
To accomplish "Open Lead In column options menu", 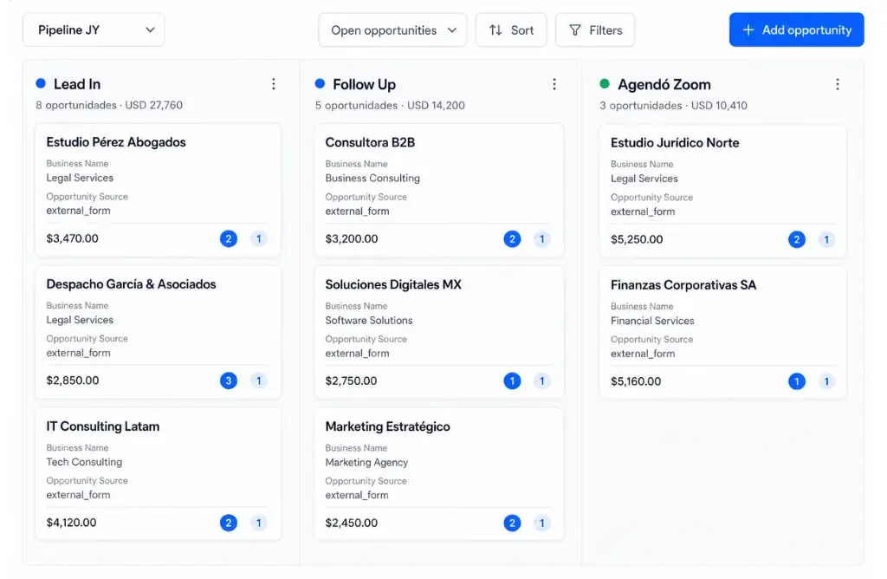I will click(x=273, y=84).
